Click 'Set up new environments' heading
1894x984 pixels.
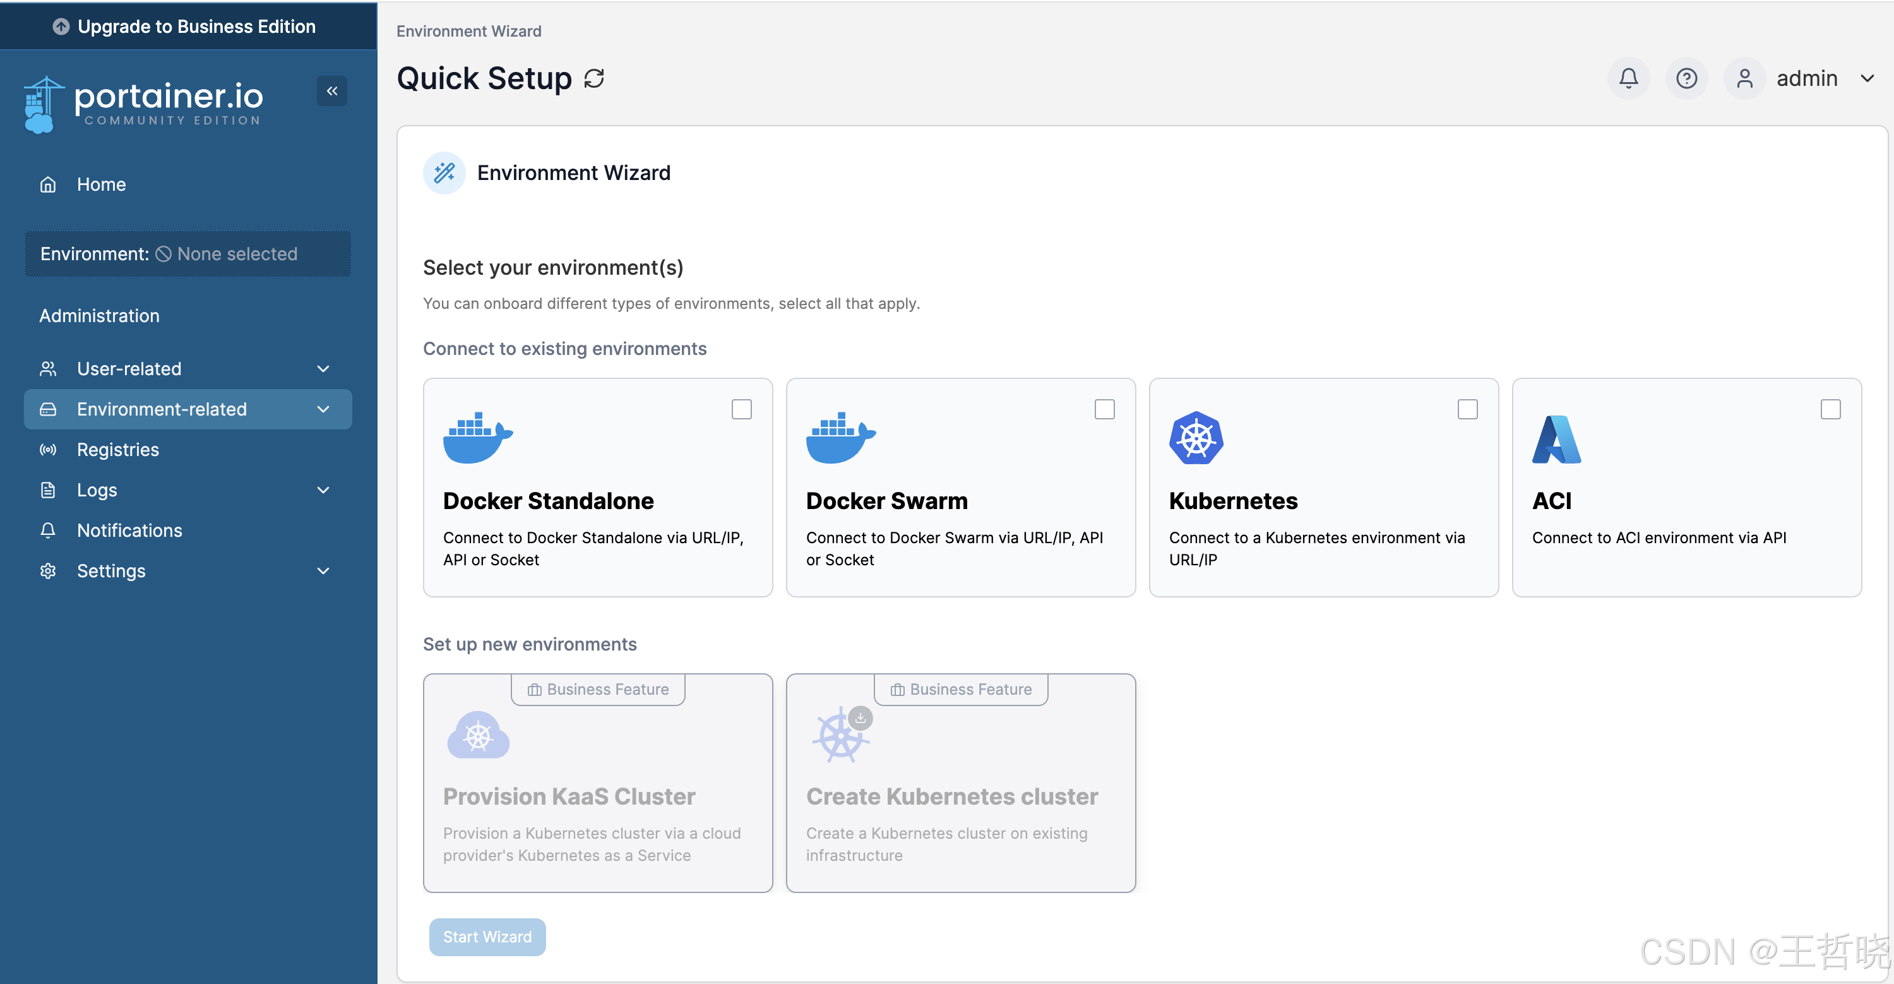(x=530, y=644)
